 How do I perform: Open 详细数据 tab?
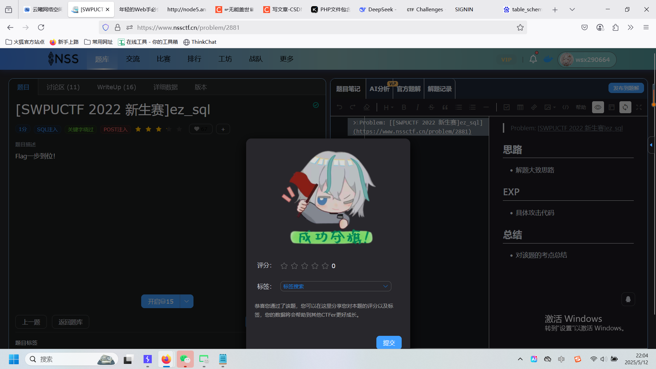click(x=165, y=87)
